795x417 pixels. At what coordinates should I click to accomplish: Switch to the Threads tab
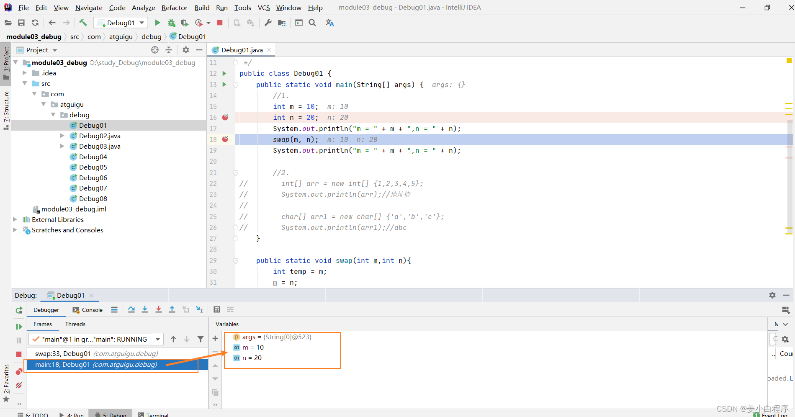point(75,324)
